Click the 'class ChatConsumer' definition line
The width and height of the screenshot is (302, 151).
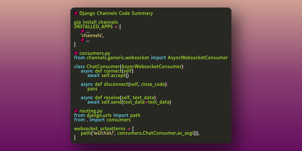pos(129,67)
